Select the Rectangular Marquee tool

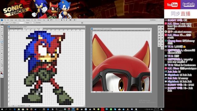point(2,30)
